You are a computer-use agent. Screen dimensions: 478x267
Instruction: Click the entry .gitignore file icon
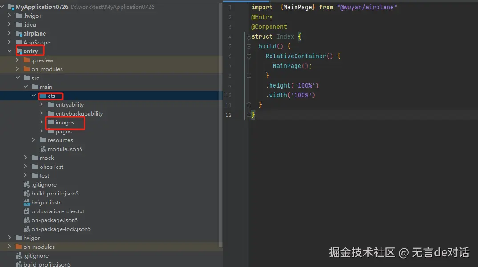tap(27, 184)
